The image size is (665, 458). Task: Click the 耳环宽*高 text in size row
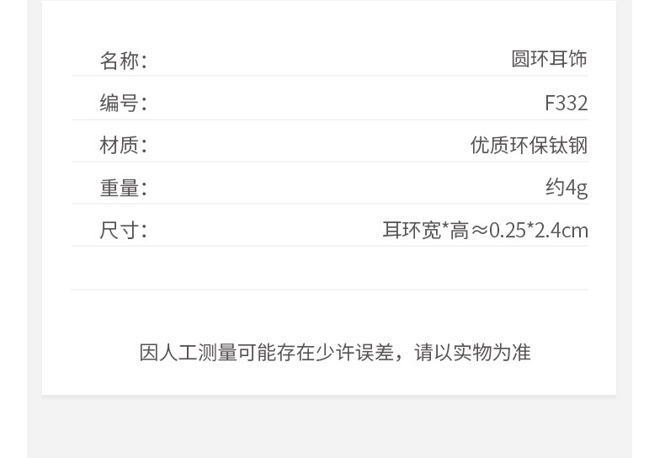425,230
